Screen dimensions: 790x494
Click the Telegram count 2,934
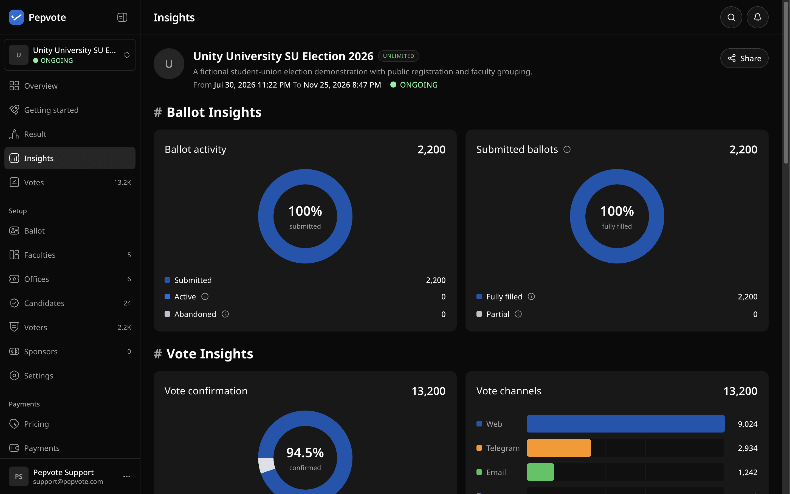(x=747, y=448)
